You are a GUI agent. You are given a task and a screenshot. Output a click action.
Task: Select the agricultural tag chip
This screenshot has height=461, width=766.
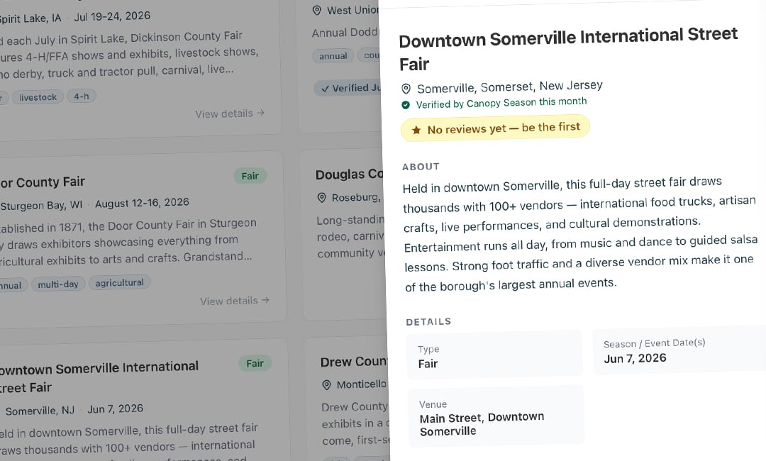point(120,283)
